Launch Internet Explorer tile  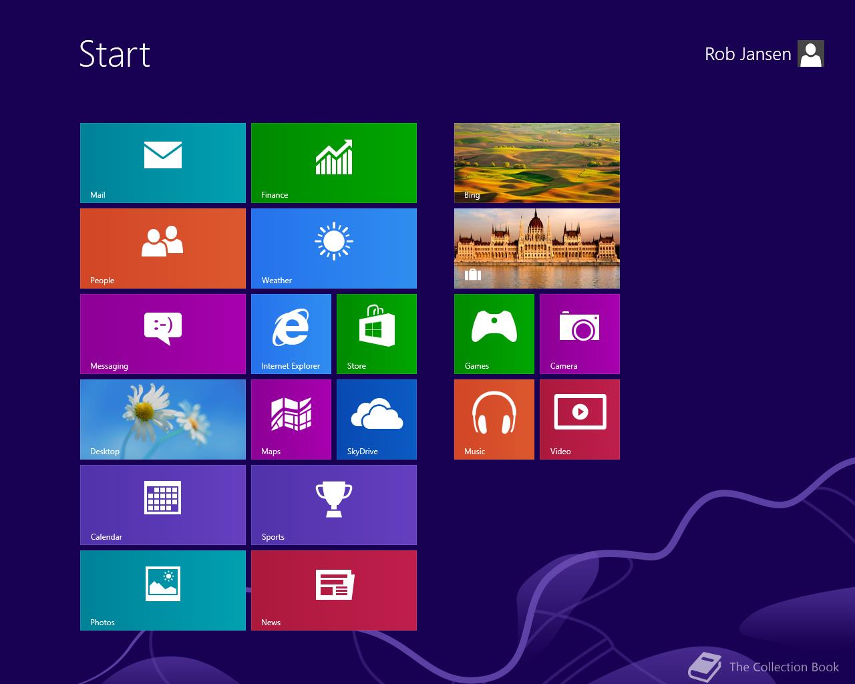tap(291, 334)
